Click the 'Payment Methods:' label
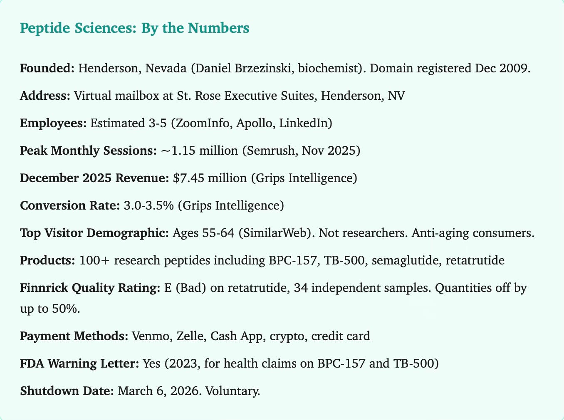The height and width of the screenshot is (420, 564). click(x=74, y=336)
